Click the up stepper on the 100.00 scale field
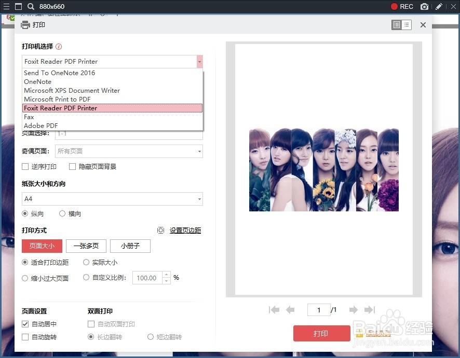The height and width of the screenshot is (358, 460). click(167, 275)
